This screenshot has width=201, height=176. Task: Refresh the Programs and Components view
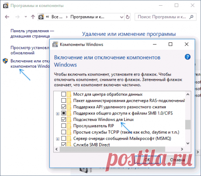[128, 17]
